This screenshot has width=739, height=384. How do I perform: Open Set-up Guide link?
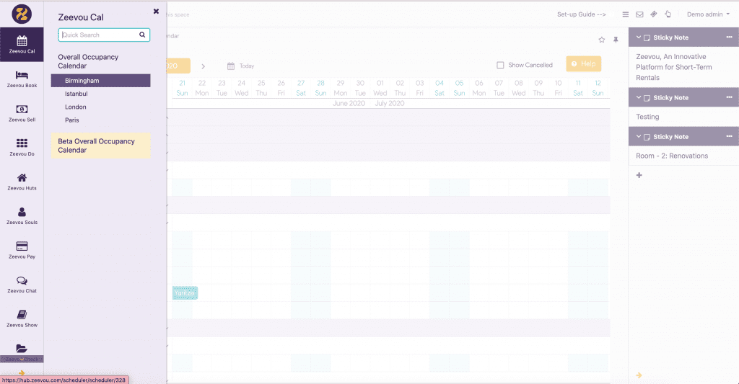(581, 14)
